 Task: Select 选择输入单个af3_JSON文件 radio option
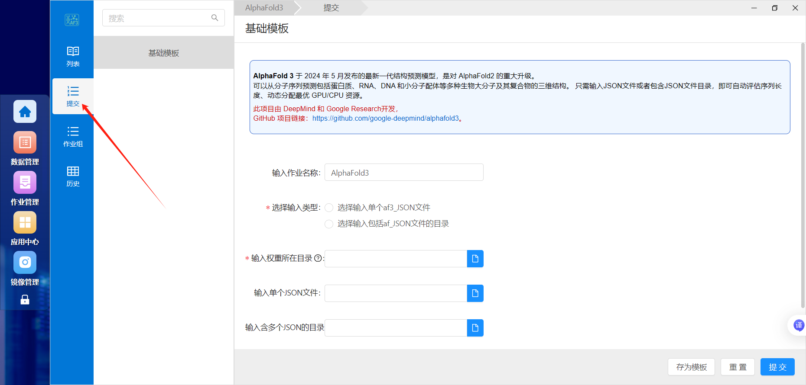329,208
